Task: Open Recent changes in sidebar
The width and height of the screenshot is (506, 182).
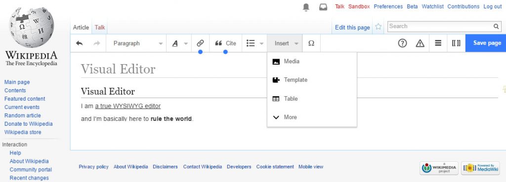Action: coord(29,178)
